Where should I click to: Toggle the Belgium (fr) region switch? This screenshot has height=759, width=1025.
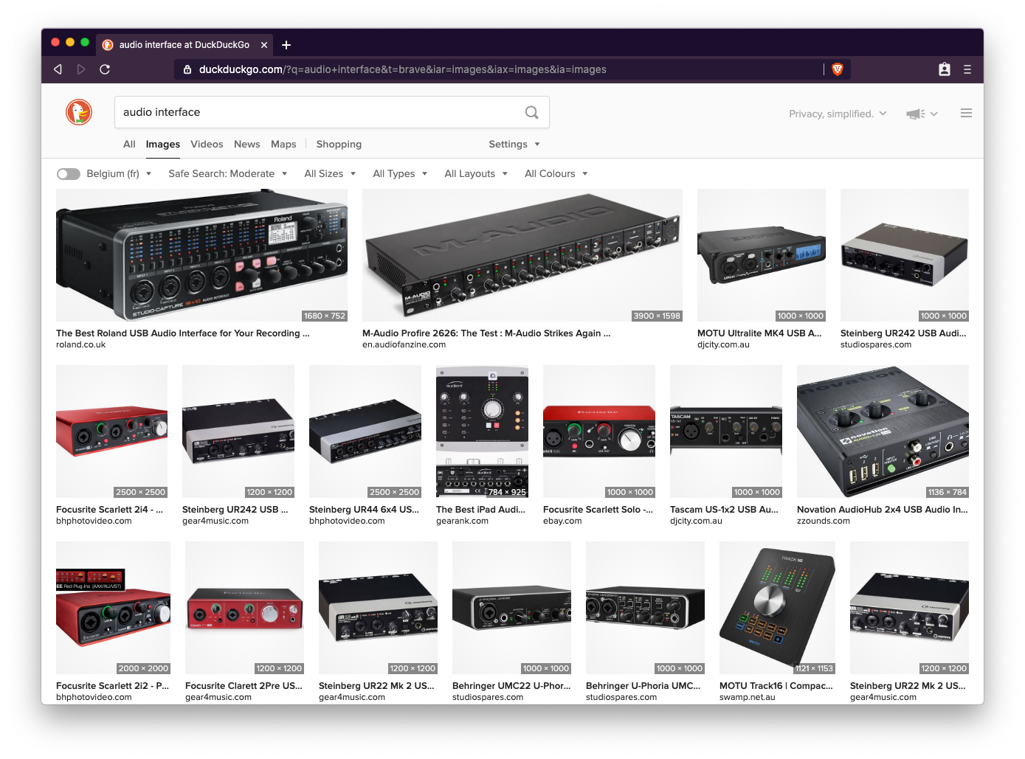[69, 174]
